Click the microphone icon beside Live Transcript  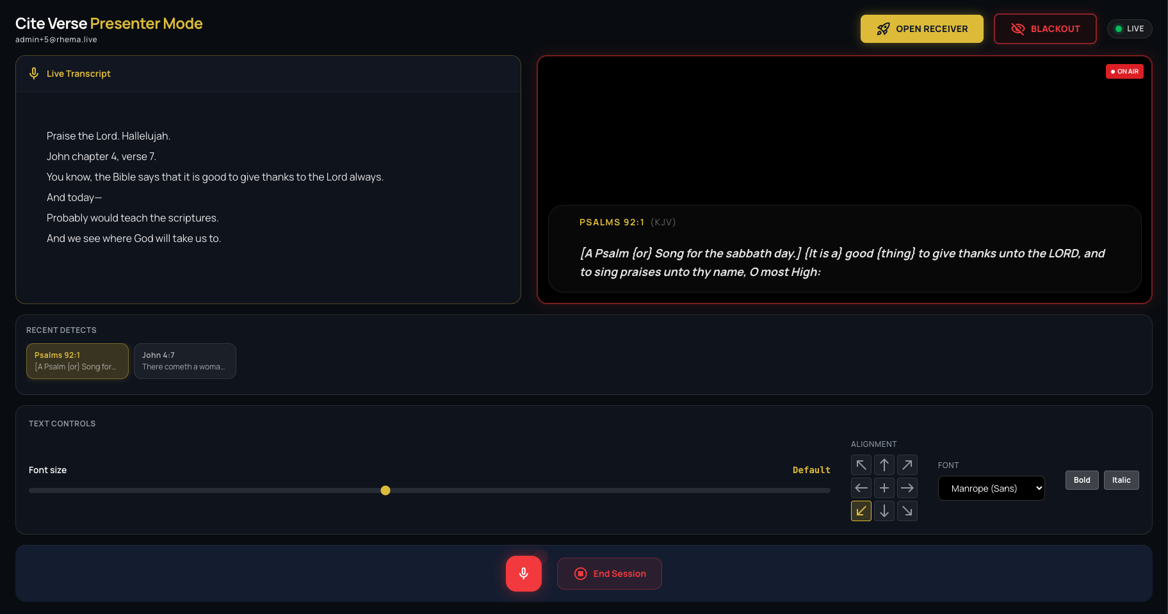tap(33, 73)
